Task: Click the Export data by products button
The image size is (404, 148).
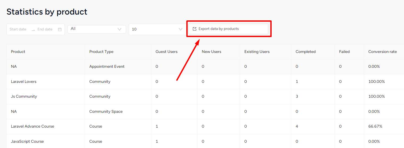Action: pos(228,29)
